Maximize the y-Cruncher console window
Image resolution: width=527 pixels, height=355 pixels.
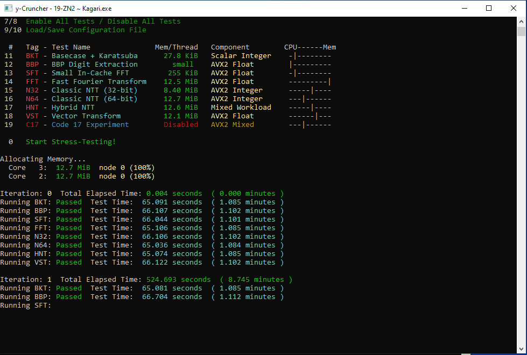pyautogui.click(x=489, y=8)
